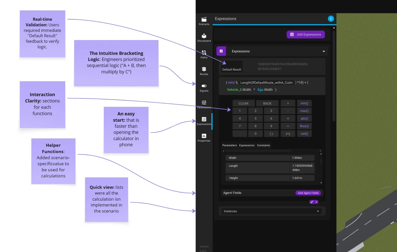The height and width of the screenshot is (252, 397).
Task: Click digit 8 on keypad
Action: click(x=255, y=126)
